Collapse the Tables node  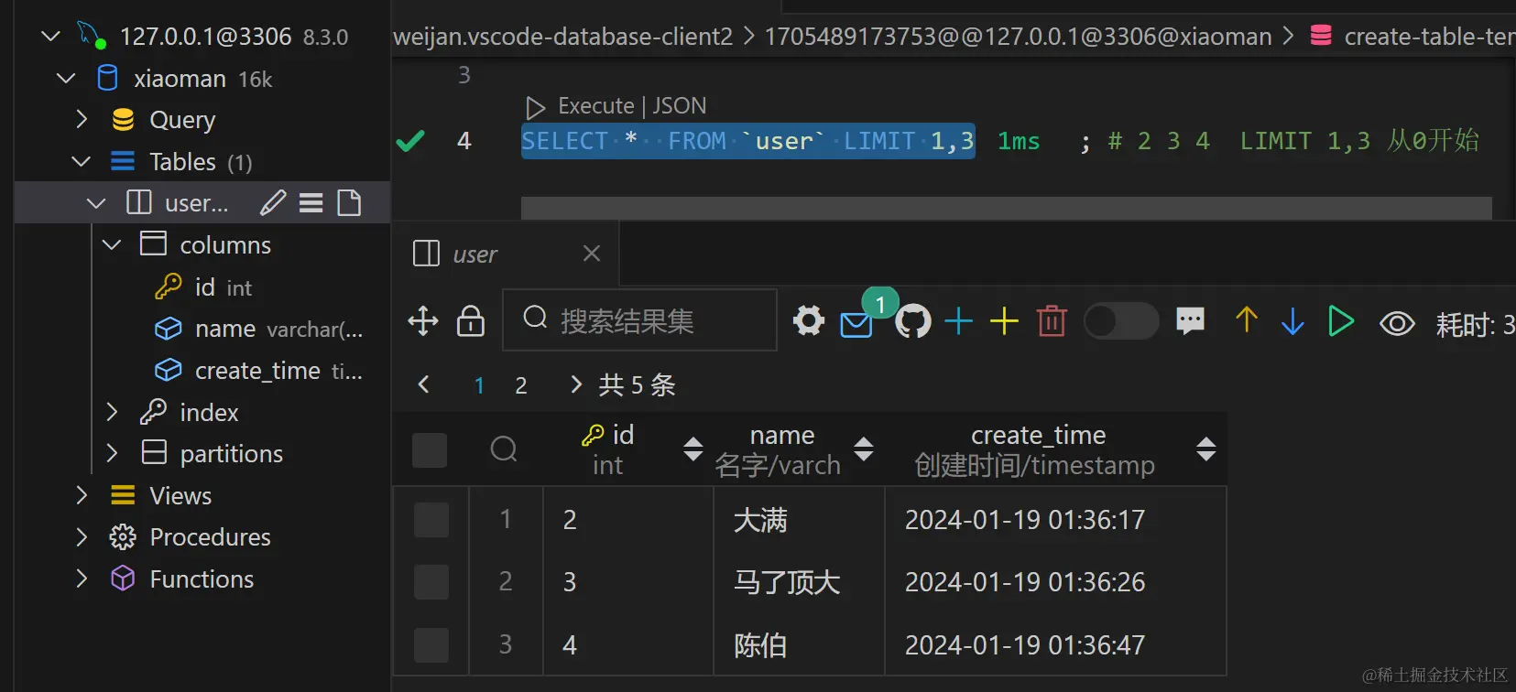pyautogui.click(x=81, y=161)
